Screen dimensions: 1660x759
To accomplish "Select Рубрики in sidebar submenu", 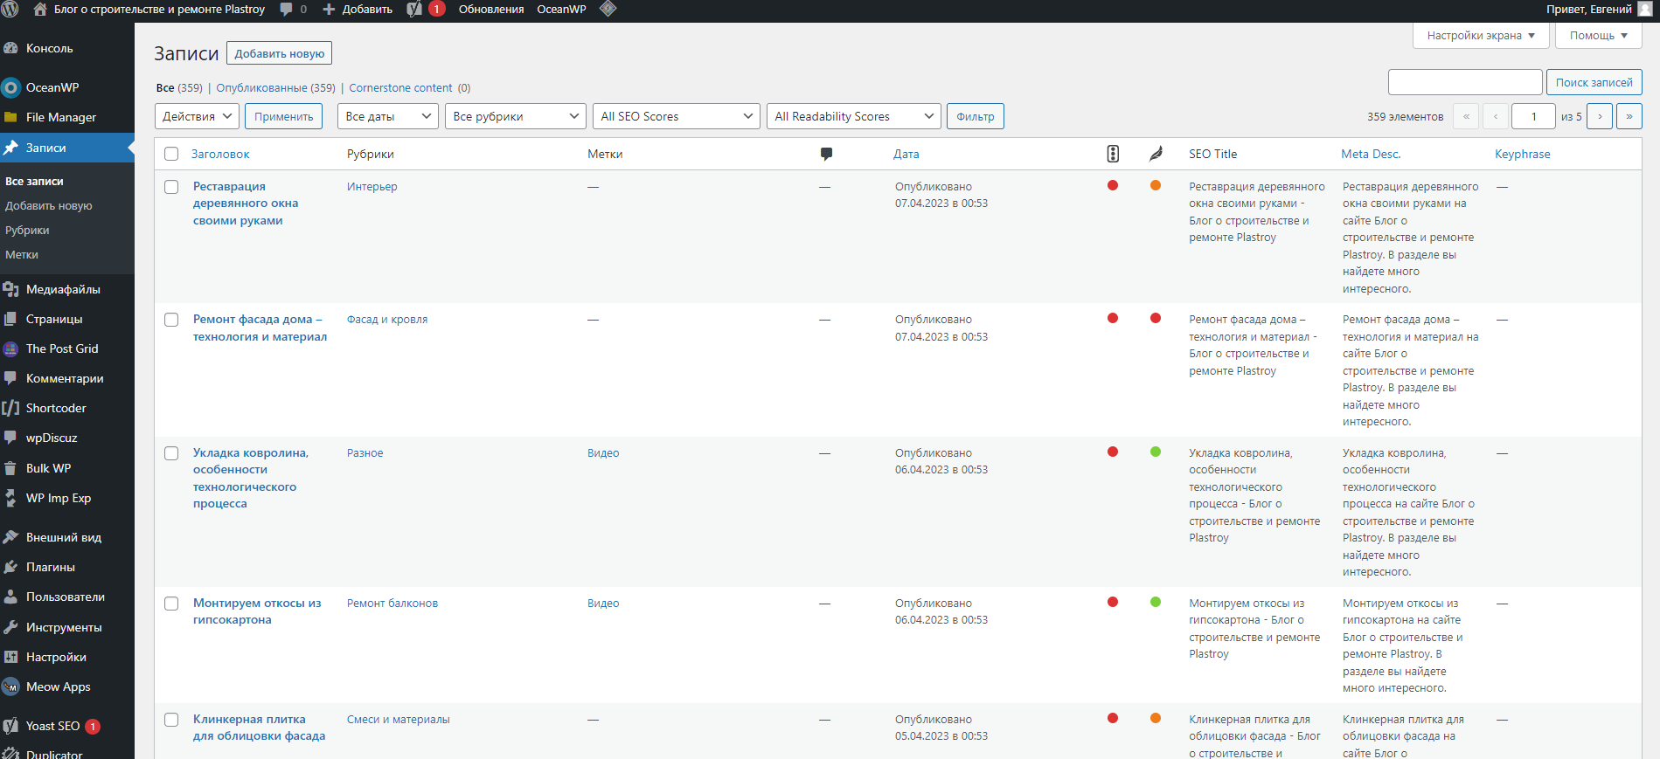I will click(27, 231).
